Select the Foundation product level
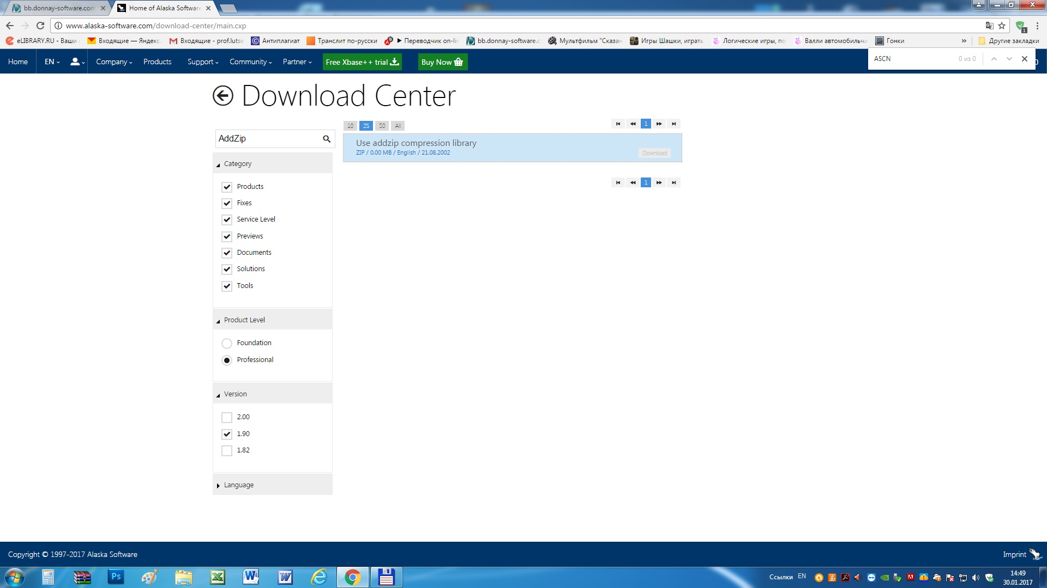The height and width of the screenshot is (588, 1047). coord(227,344)
